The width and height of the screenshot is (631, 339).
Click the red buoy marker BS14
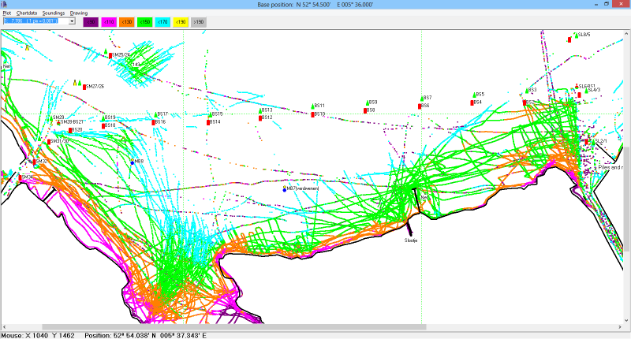(x=209, y=122)
